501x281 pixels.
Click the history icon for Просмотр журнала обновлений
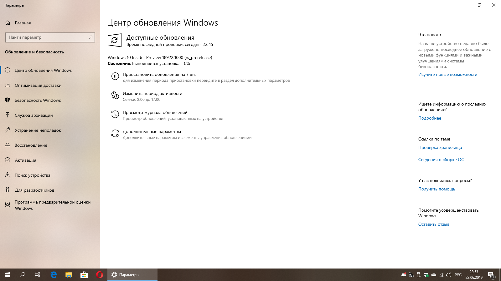point(115,114)
